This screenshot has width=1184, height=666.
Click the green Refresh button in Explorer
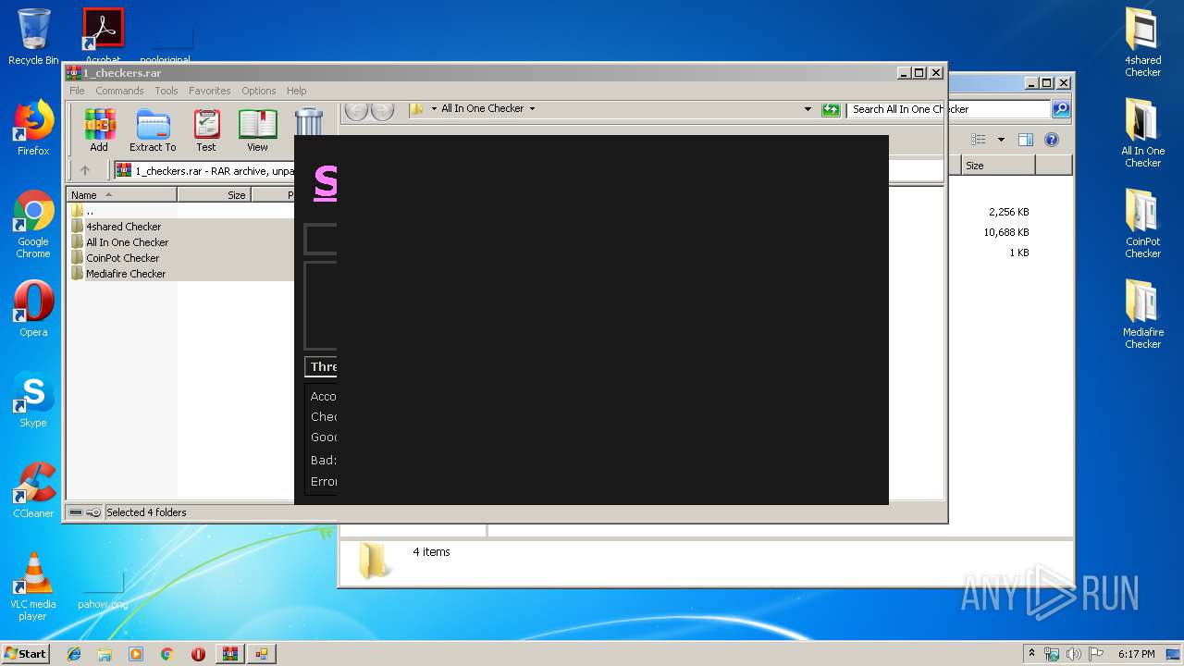pos(831,109)
